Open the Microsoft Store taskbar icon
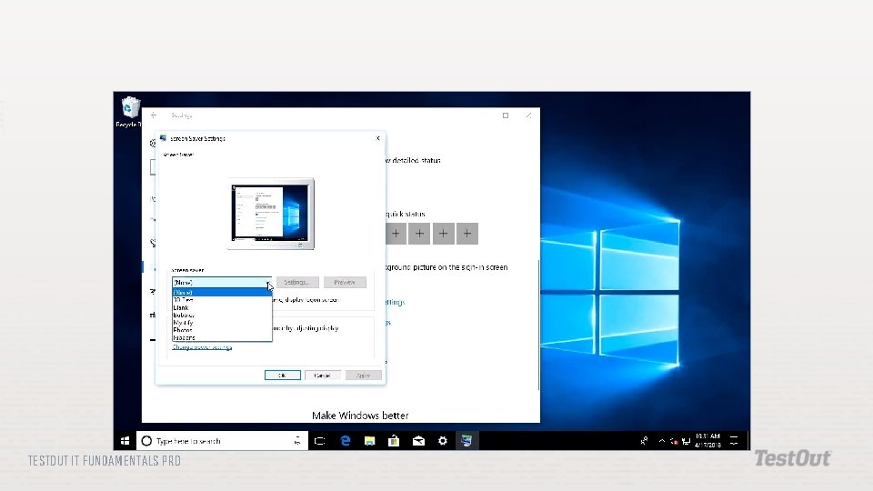This screenshot has width=873, height=491. pos(394,441)
